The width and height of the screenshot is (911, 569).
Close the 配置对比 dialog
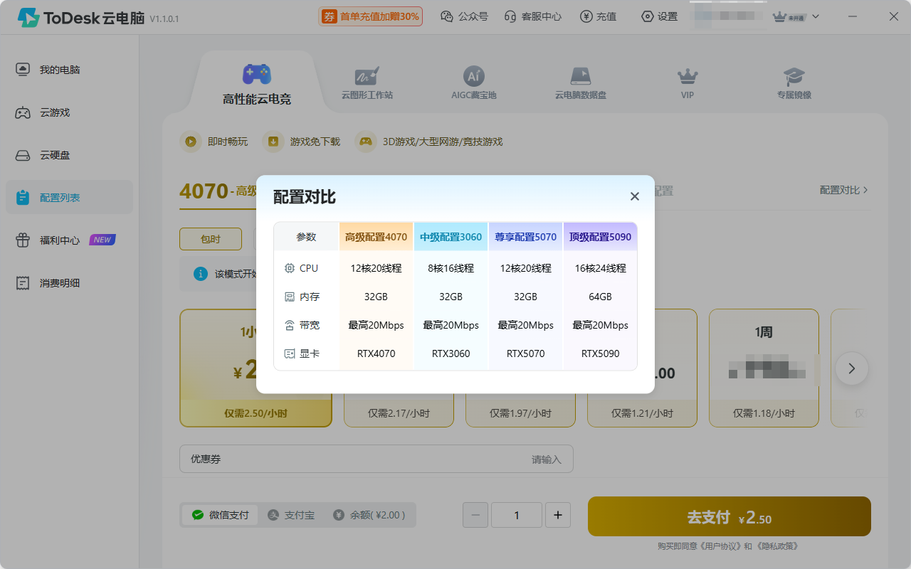[635, 196]
